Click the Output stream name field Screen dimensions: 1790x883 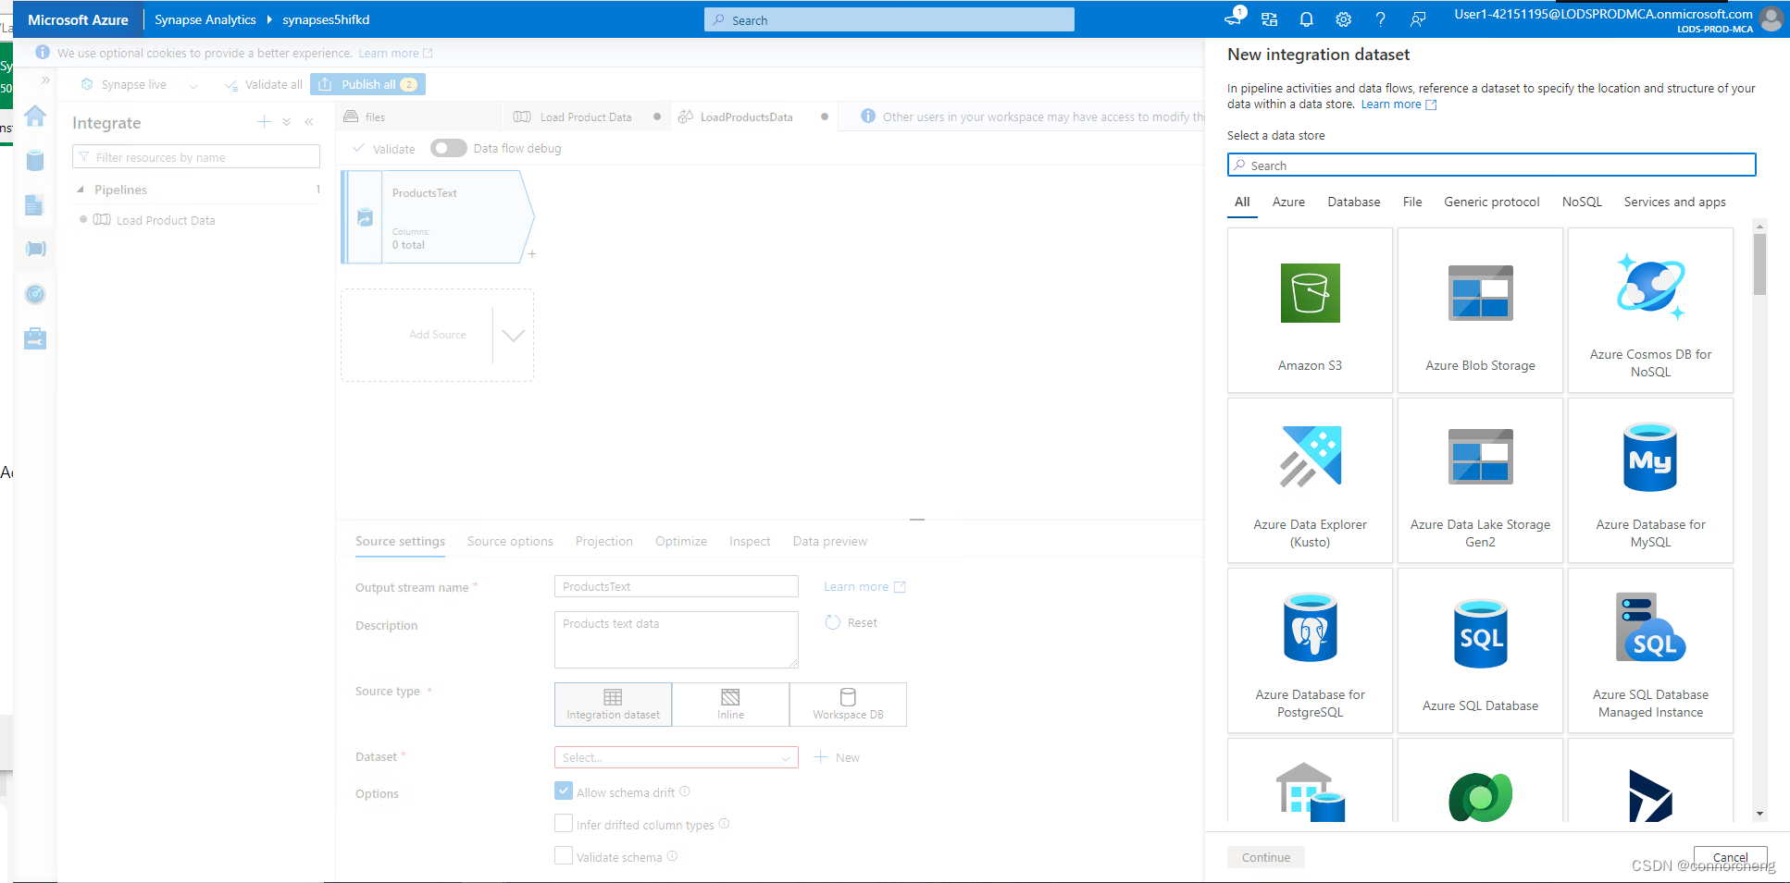676,586
